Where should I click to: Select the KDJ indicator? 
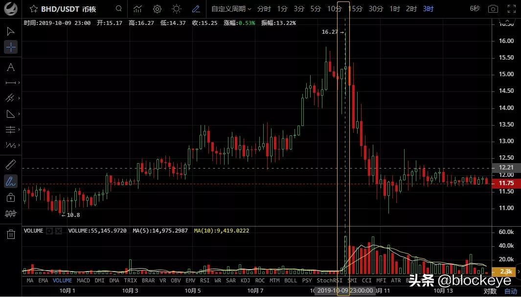pyautogui.click(x=245, y=280)
